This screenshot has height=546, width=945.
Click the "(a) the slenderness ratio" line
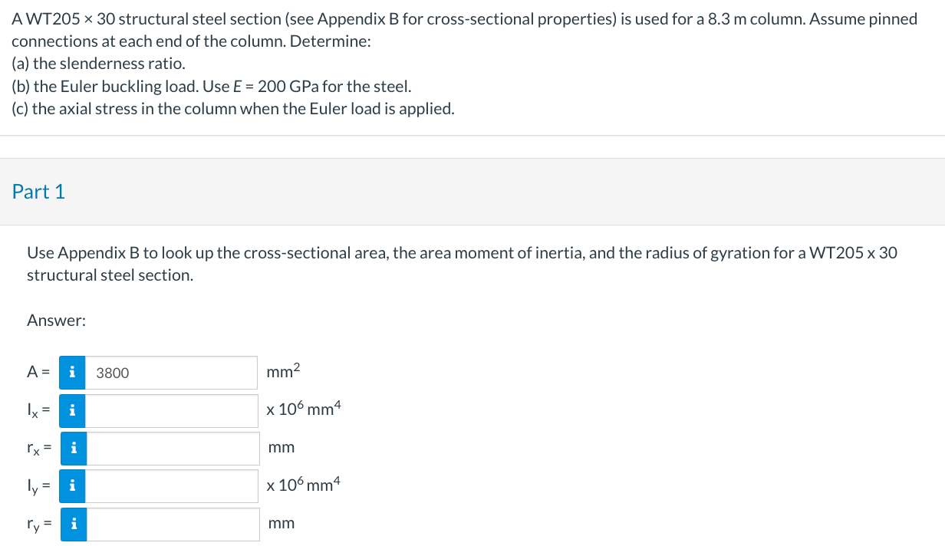coord(98,64)
